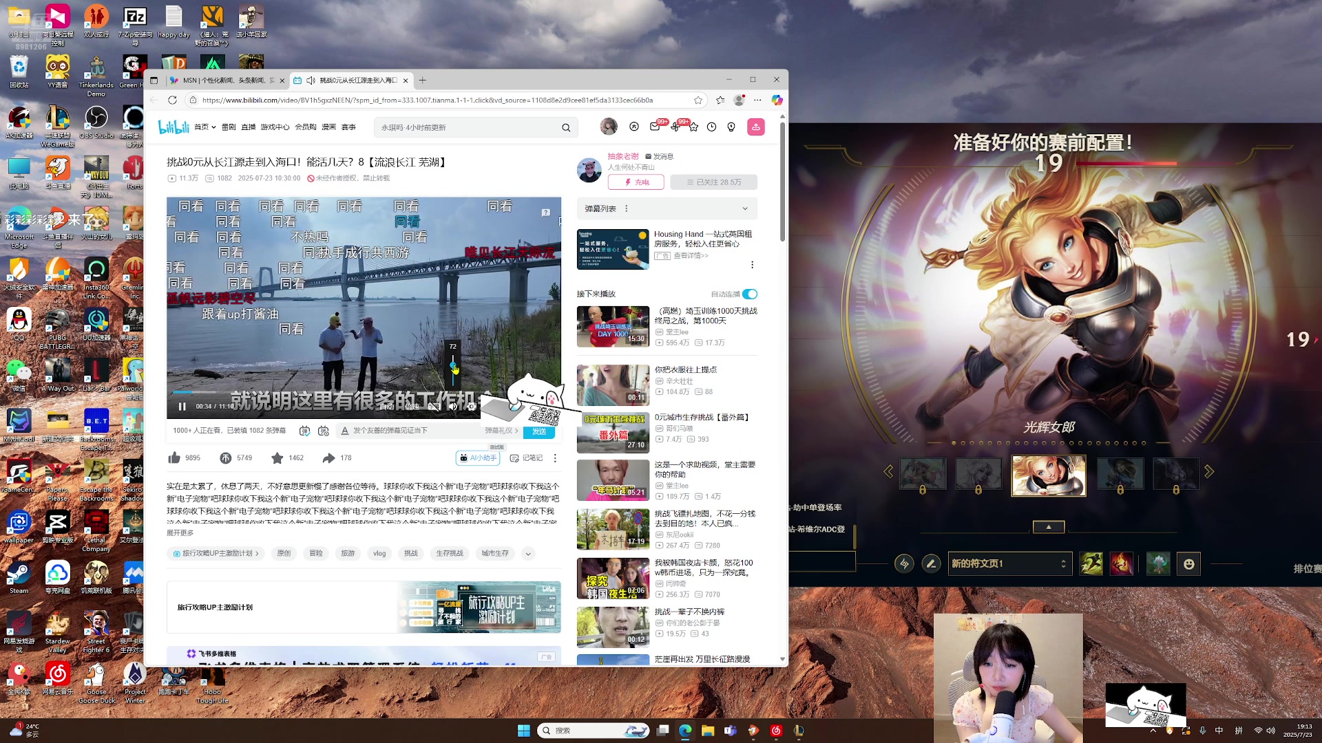This screenshot has width=1322, height=743.
Task: Open danmaku settings icon beside danmaku toggle
Action: (x=324, y=431)
